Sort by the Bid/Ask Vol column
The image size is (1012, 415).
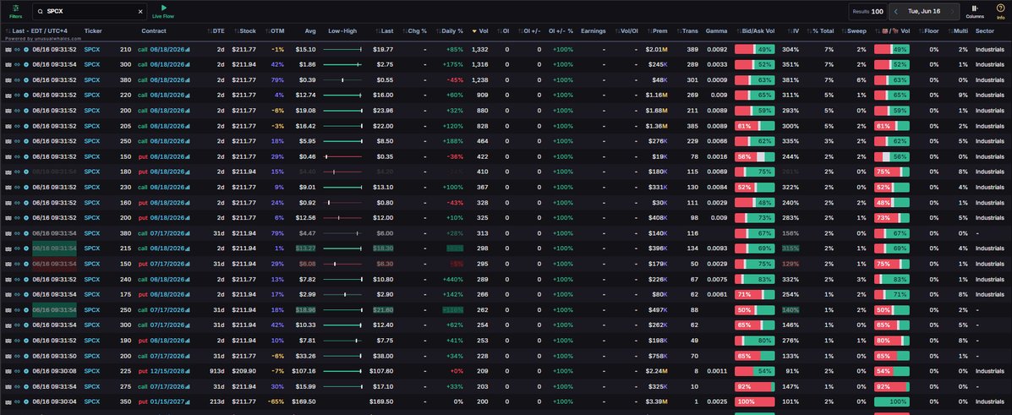pos(755,31)
